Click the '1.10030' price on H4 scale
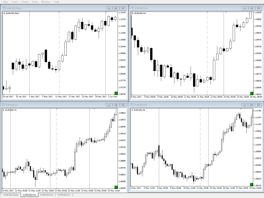This screenshot has width=264, height=198. coord(258,12)
